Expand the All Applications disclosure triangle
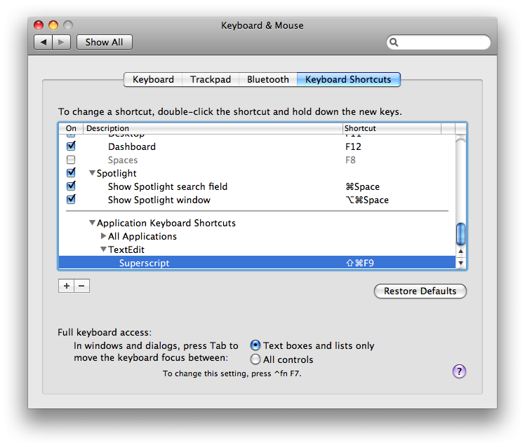This screenshot has height=447, width=525. (103, 236)
